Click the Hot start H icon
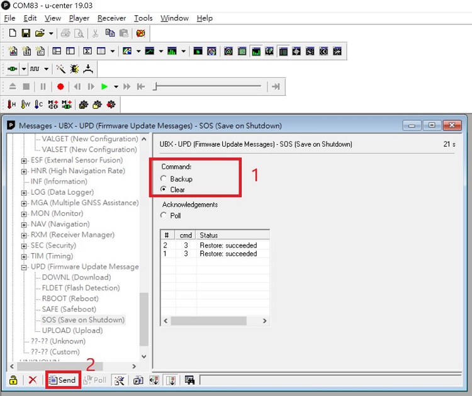This screenshot has height=396, width=472. pyautogui.click(x=11, y=105)
